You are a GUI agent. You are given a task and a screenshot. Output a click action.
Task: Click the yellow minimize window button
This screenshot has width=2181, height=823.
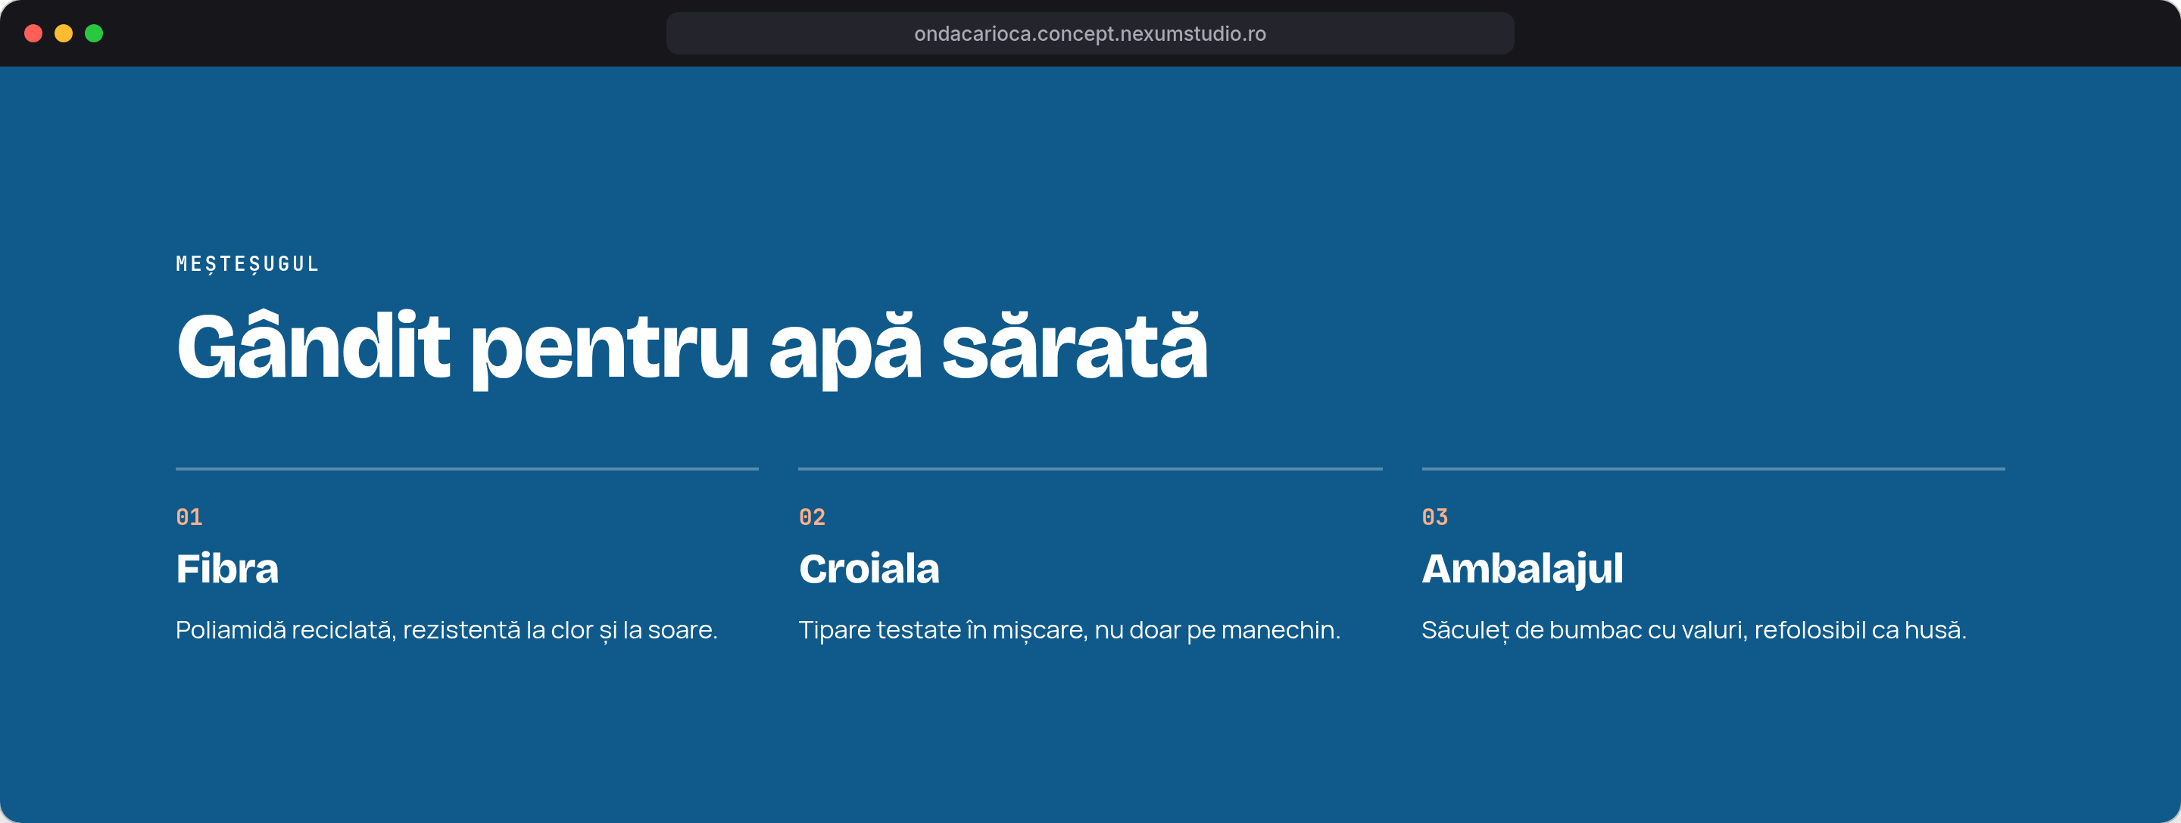coord(64,33)
